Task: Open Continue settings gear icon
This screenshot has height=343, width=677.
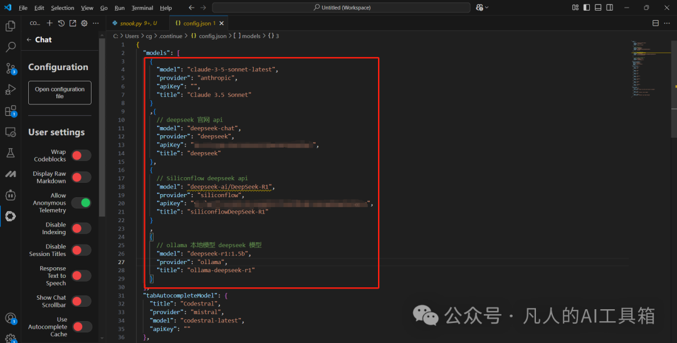Action: 84,23
